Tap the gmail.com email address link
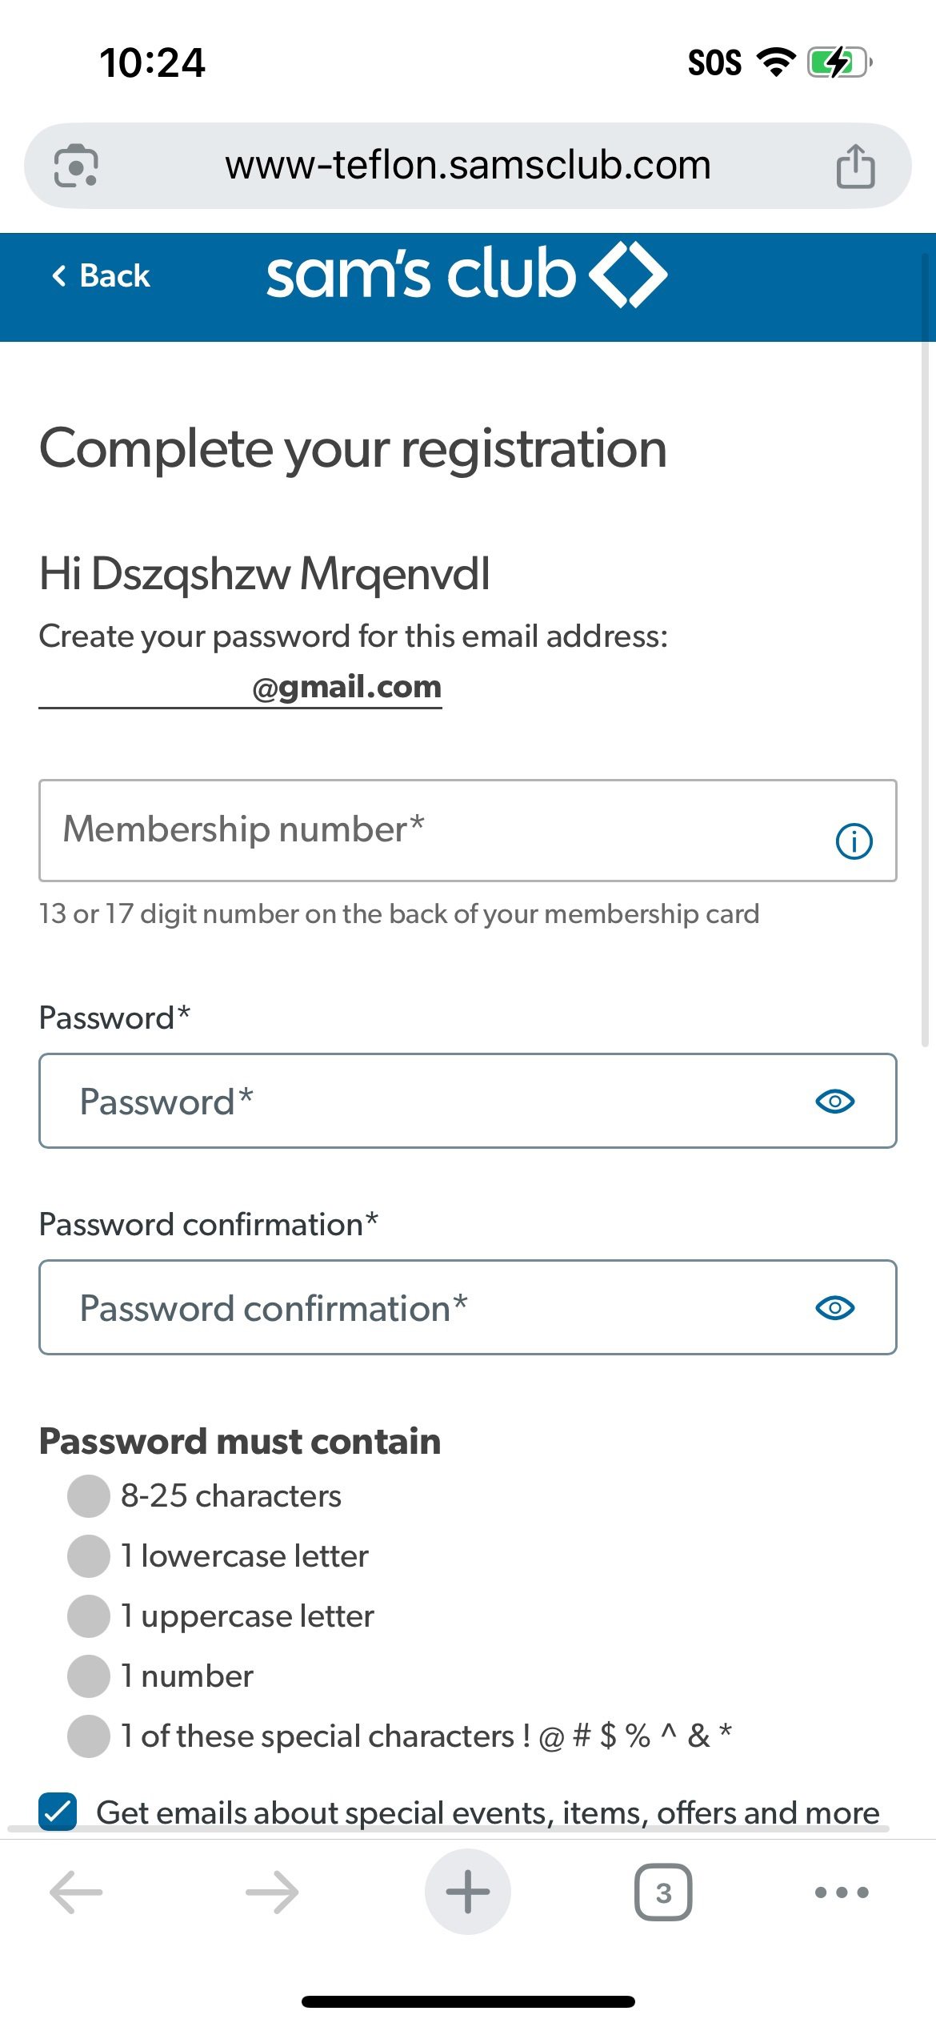This screenshot has width=936, height=2027. point(240,688)
